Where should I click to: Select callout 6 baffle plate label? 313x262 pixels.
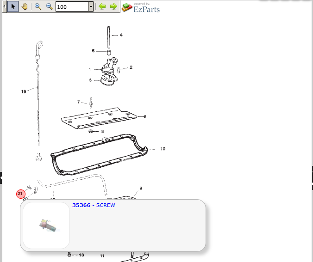pyautogui.click(x=145, y=116)
